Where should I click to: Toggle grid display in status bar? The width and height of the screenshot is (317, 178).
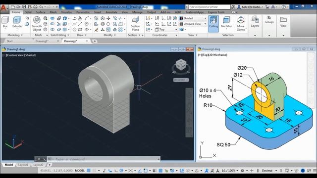(x=89, y=171)
